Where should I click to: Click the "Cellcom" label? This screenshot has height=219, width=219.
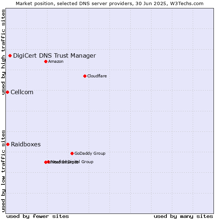(22, 92)
